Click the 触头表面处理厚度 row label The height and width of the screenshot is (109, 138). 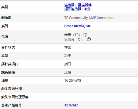15,97
